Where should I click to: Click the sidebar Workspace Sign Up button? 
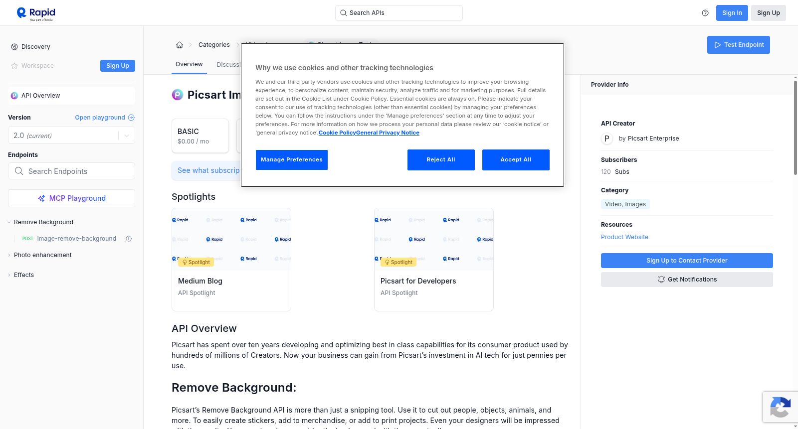(118, 66)
